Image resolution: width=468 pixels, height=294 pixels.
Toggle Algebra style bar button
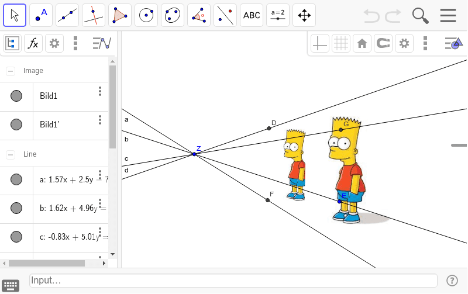pos(101,43)
